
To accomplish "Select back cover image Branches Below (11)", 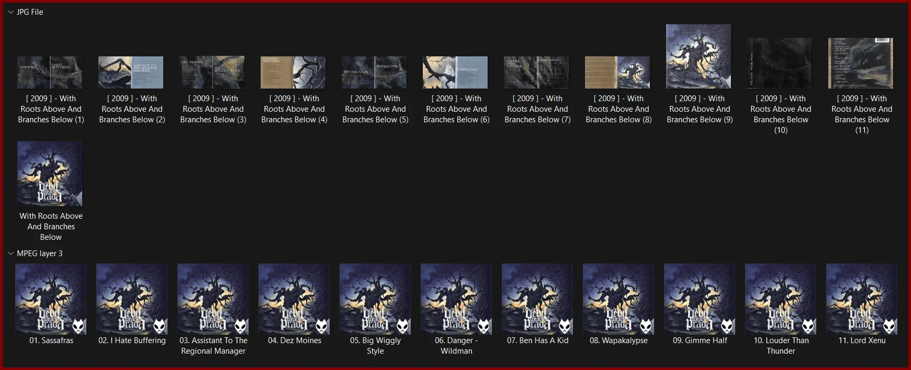I will point(861,63).
